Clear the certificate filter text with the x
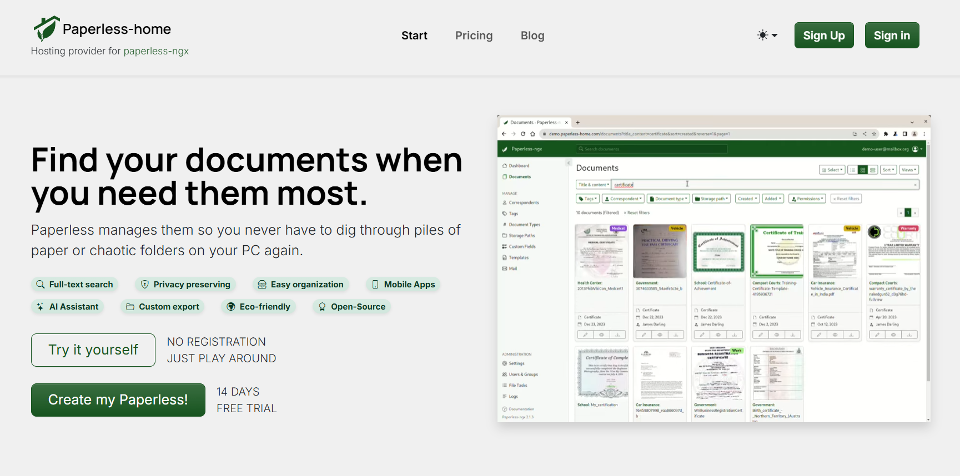The height and width of the screenshot is (476, 960). point(915,184)
